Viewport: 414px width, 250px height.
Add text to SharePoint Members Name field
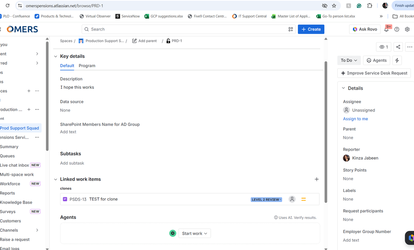68,132
